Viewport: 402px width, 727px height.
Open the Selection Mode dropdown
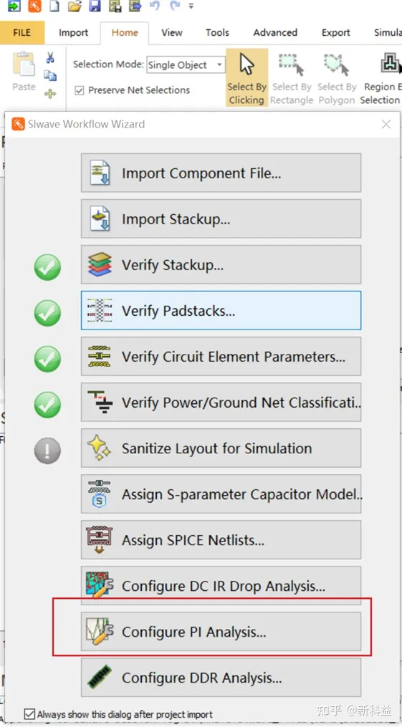point(186,65)
